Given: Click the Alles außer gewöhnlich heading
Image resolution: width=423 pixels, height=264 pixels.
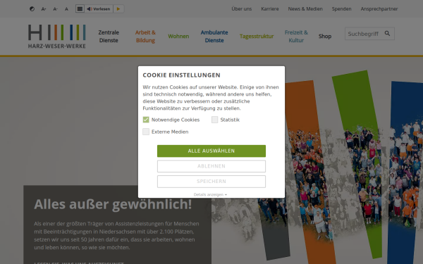Looking at the screenshot, I should (x=113, y=204).
